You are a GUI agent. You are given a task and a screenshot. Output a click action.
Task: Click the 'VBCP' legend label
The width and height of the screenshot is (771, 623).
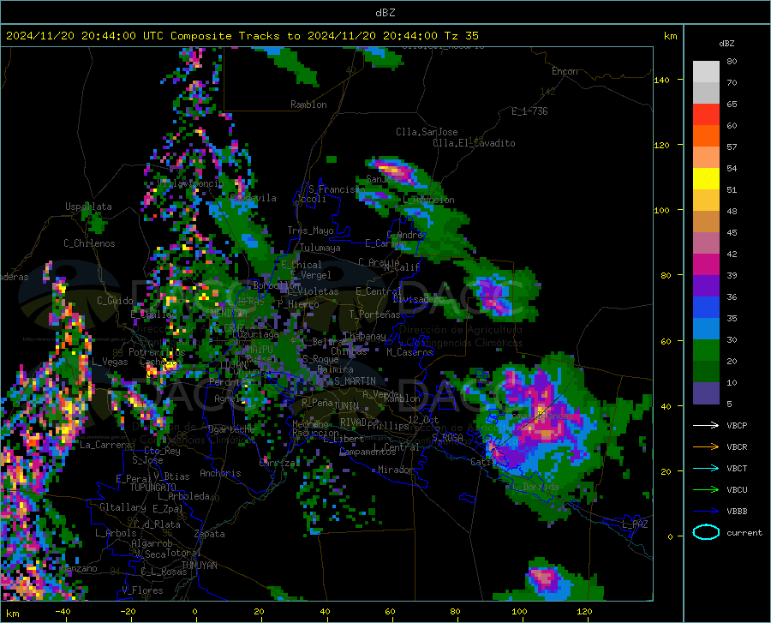(x=737, y=425)
